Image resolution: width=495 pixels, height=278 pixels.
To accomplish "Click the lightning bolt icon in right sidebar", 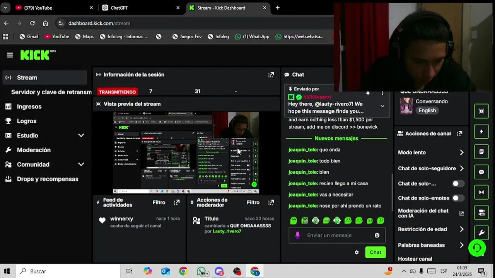I will point(481,132).
